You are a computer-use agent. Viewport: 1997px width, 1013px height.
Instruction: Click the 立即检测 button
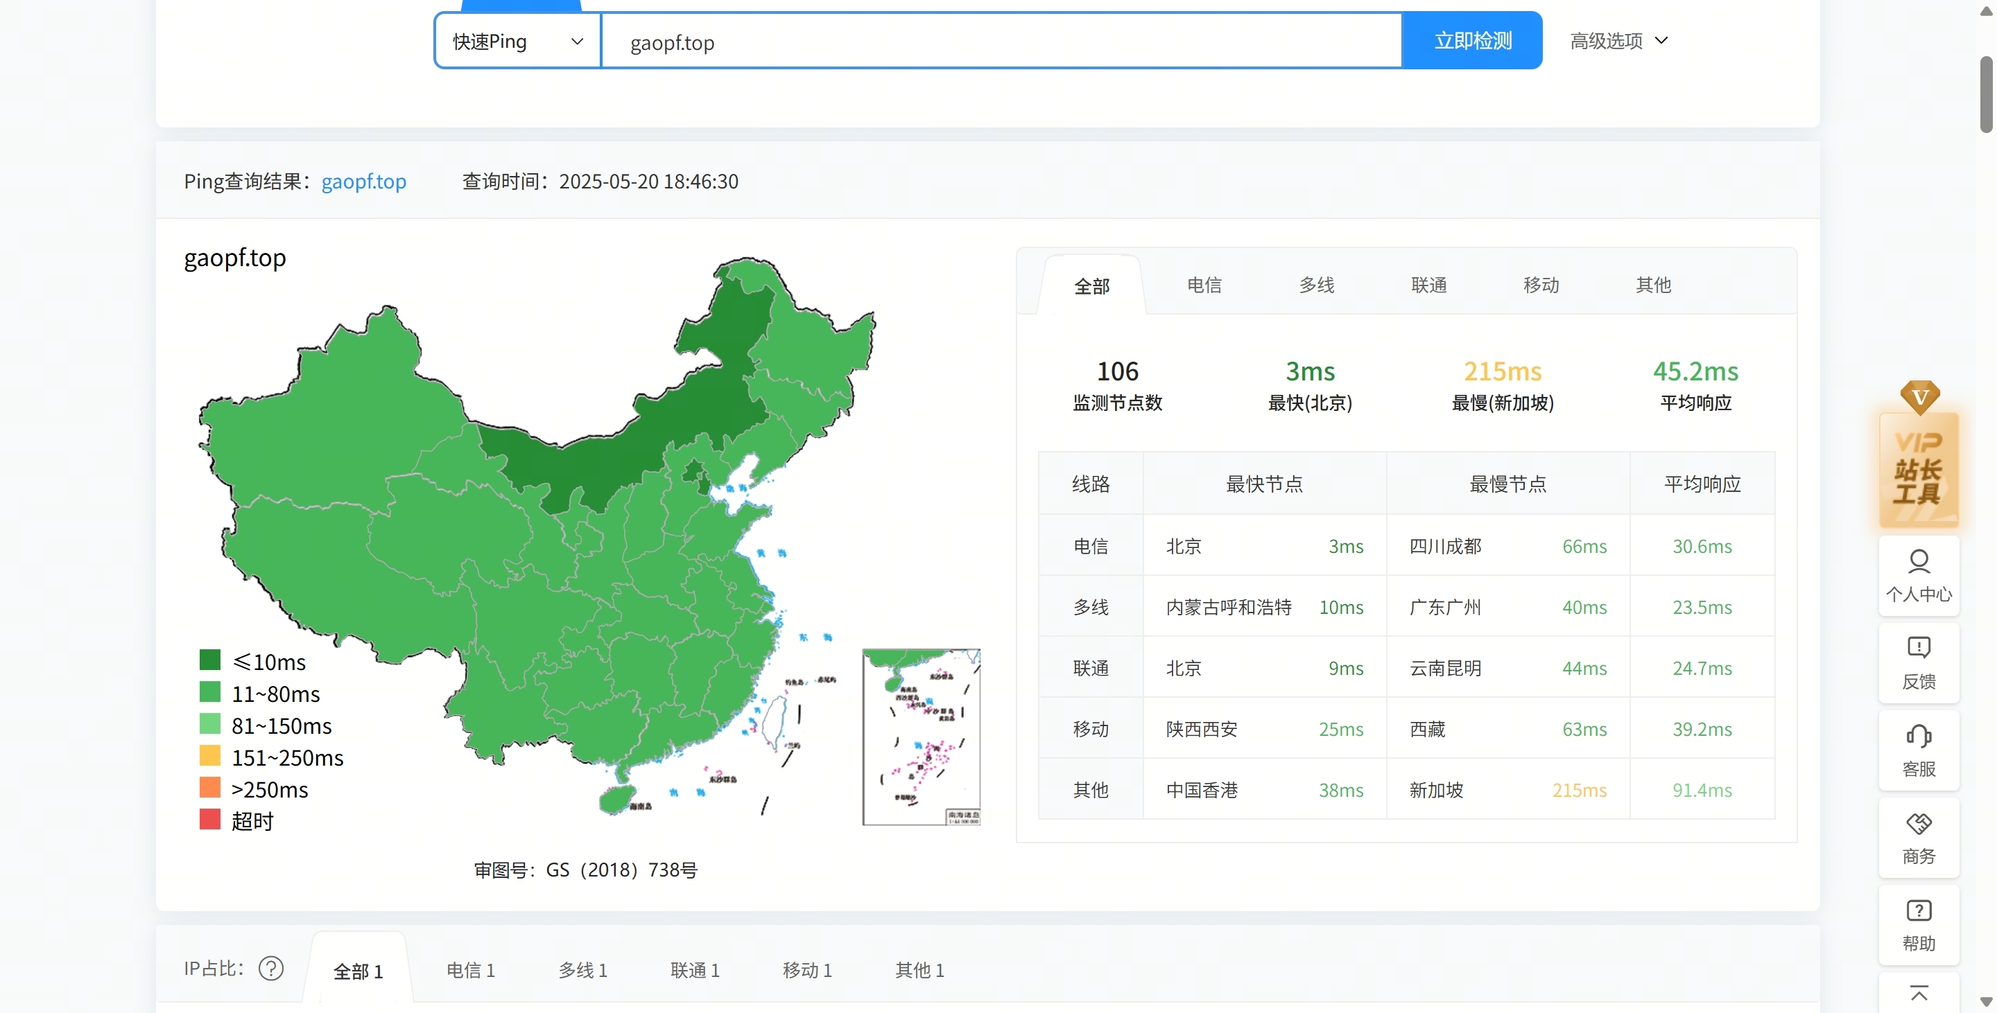pyautogui.click(x=1472, y=40)
